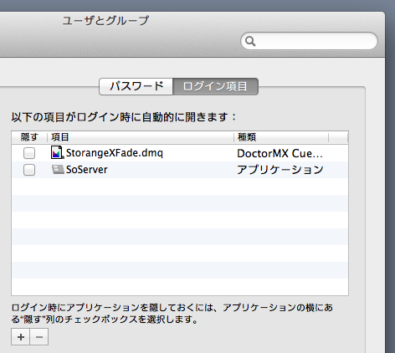Click the SoServer application icon
Viewport: 395px width, 353px height.
58,170
